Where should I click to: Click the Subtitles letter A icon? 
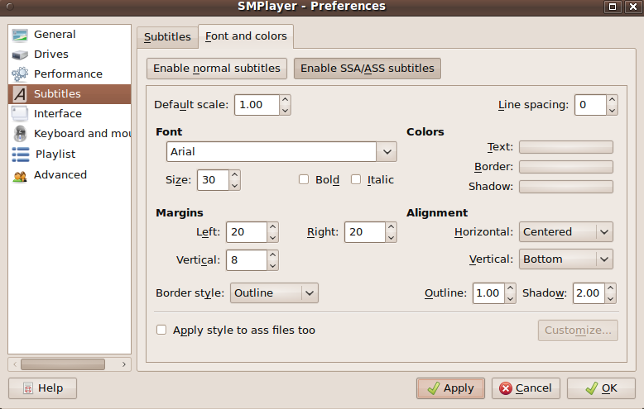point(20,94)
